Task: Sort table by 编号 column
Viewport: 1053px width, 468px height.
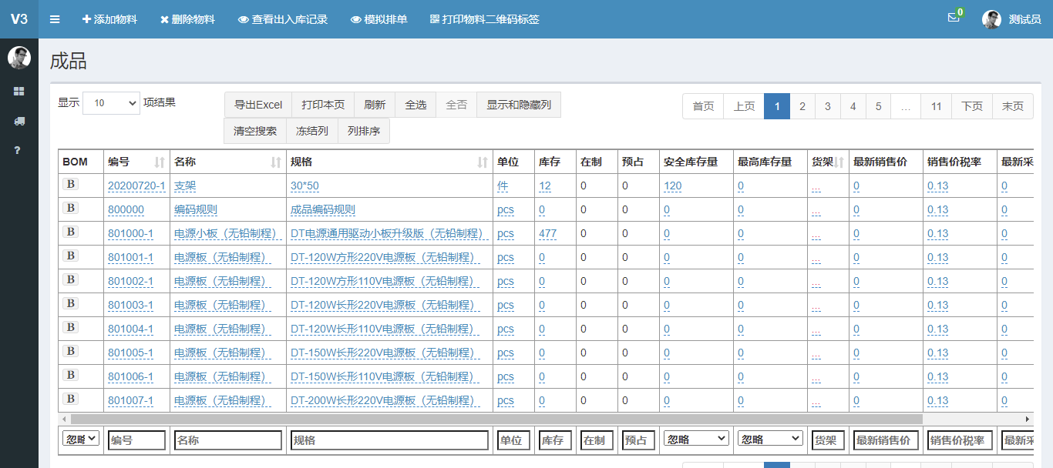Action: (136, 162)
